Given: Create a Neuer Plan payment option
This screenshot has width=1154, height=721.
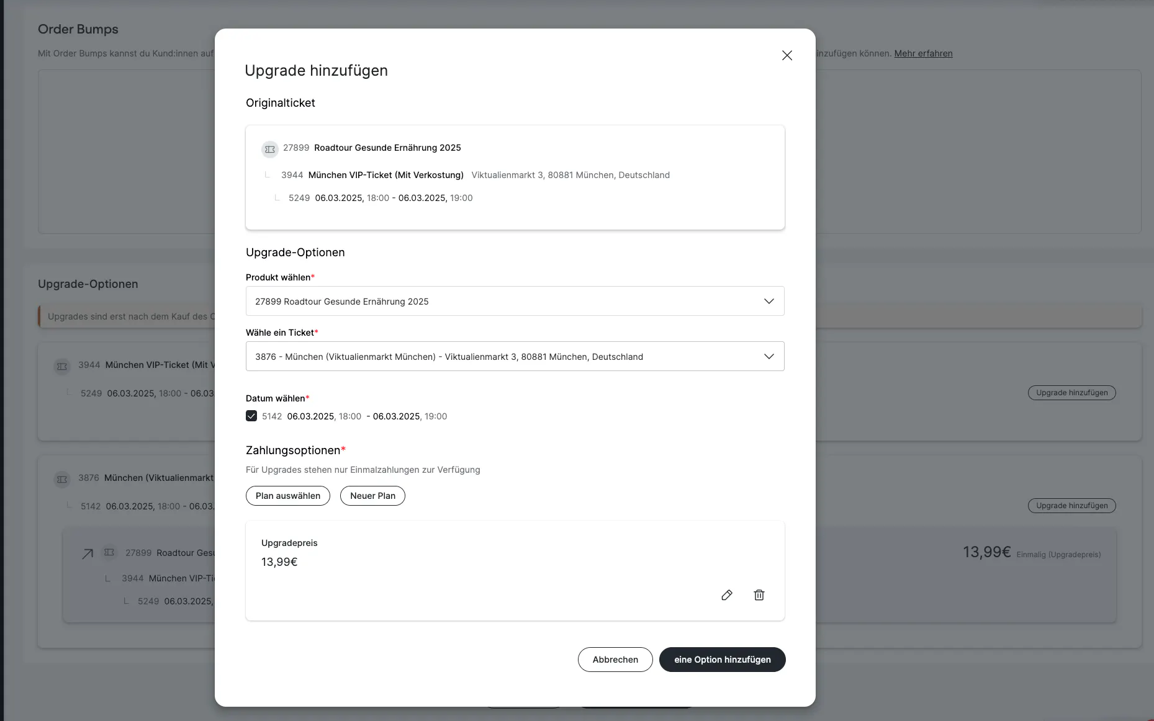Looking at the screenshot, I should pyautogui.click(x=372, y=496).
